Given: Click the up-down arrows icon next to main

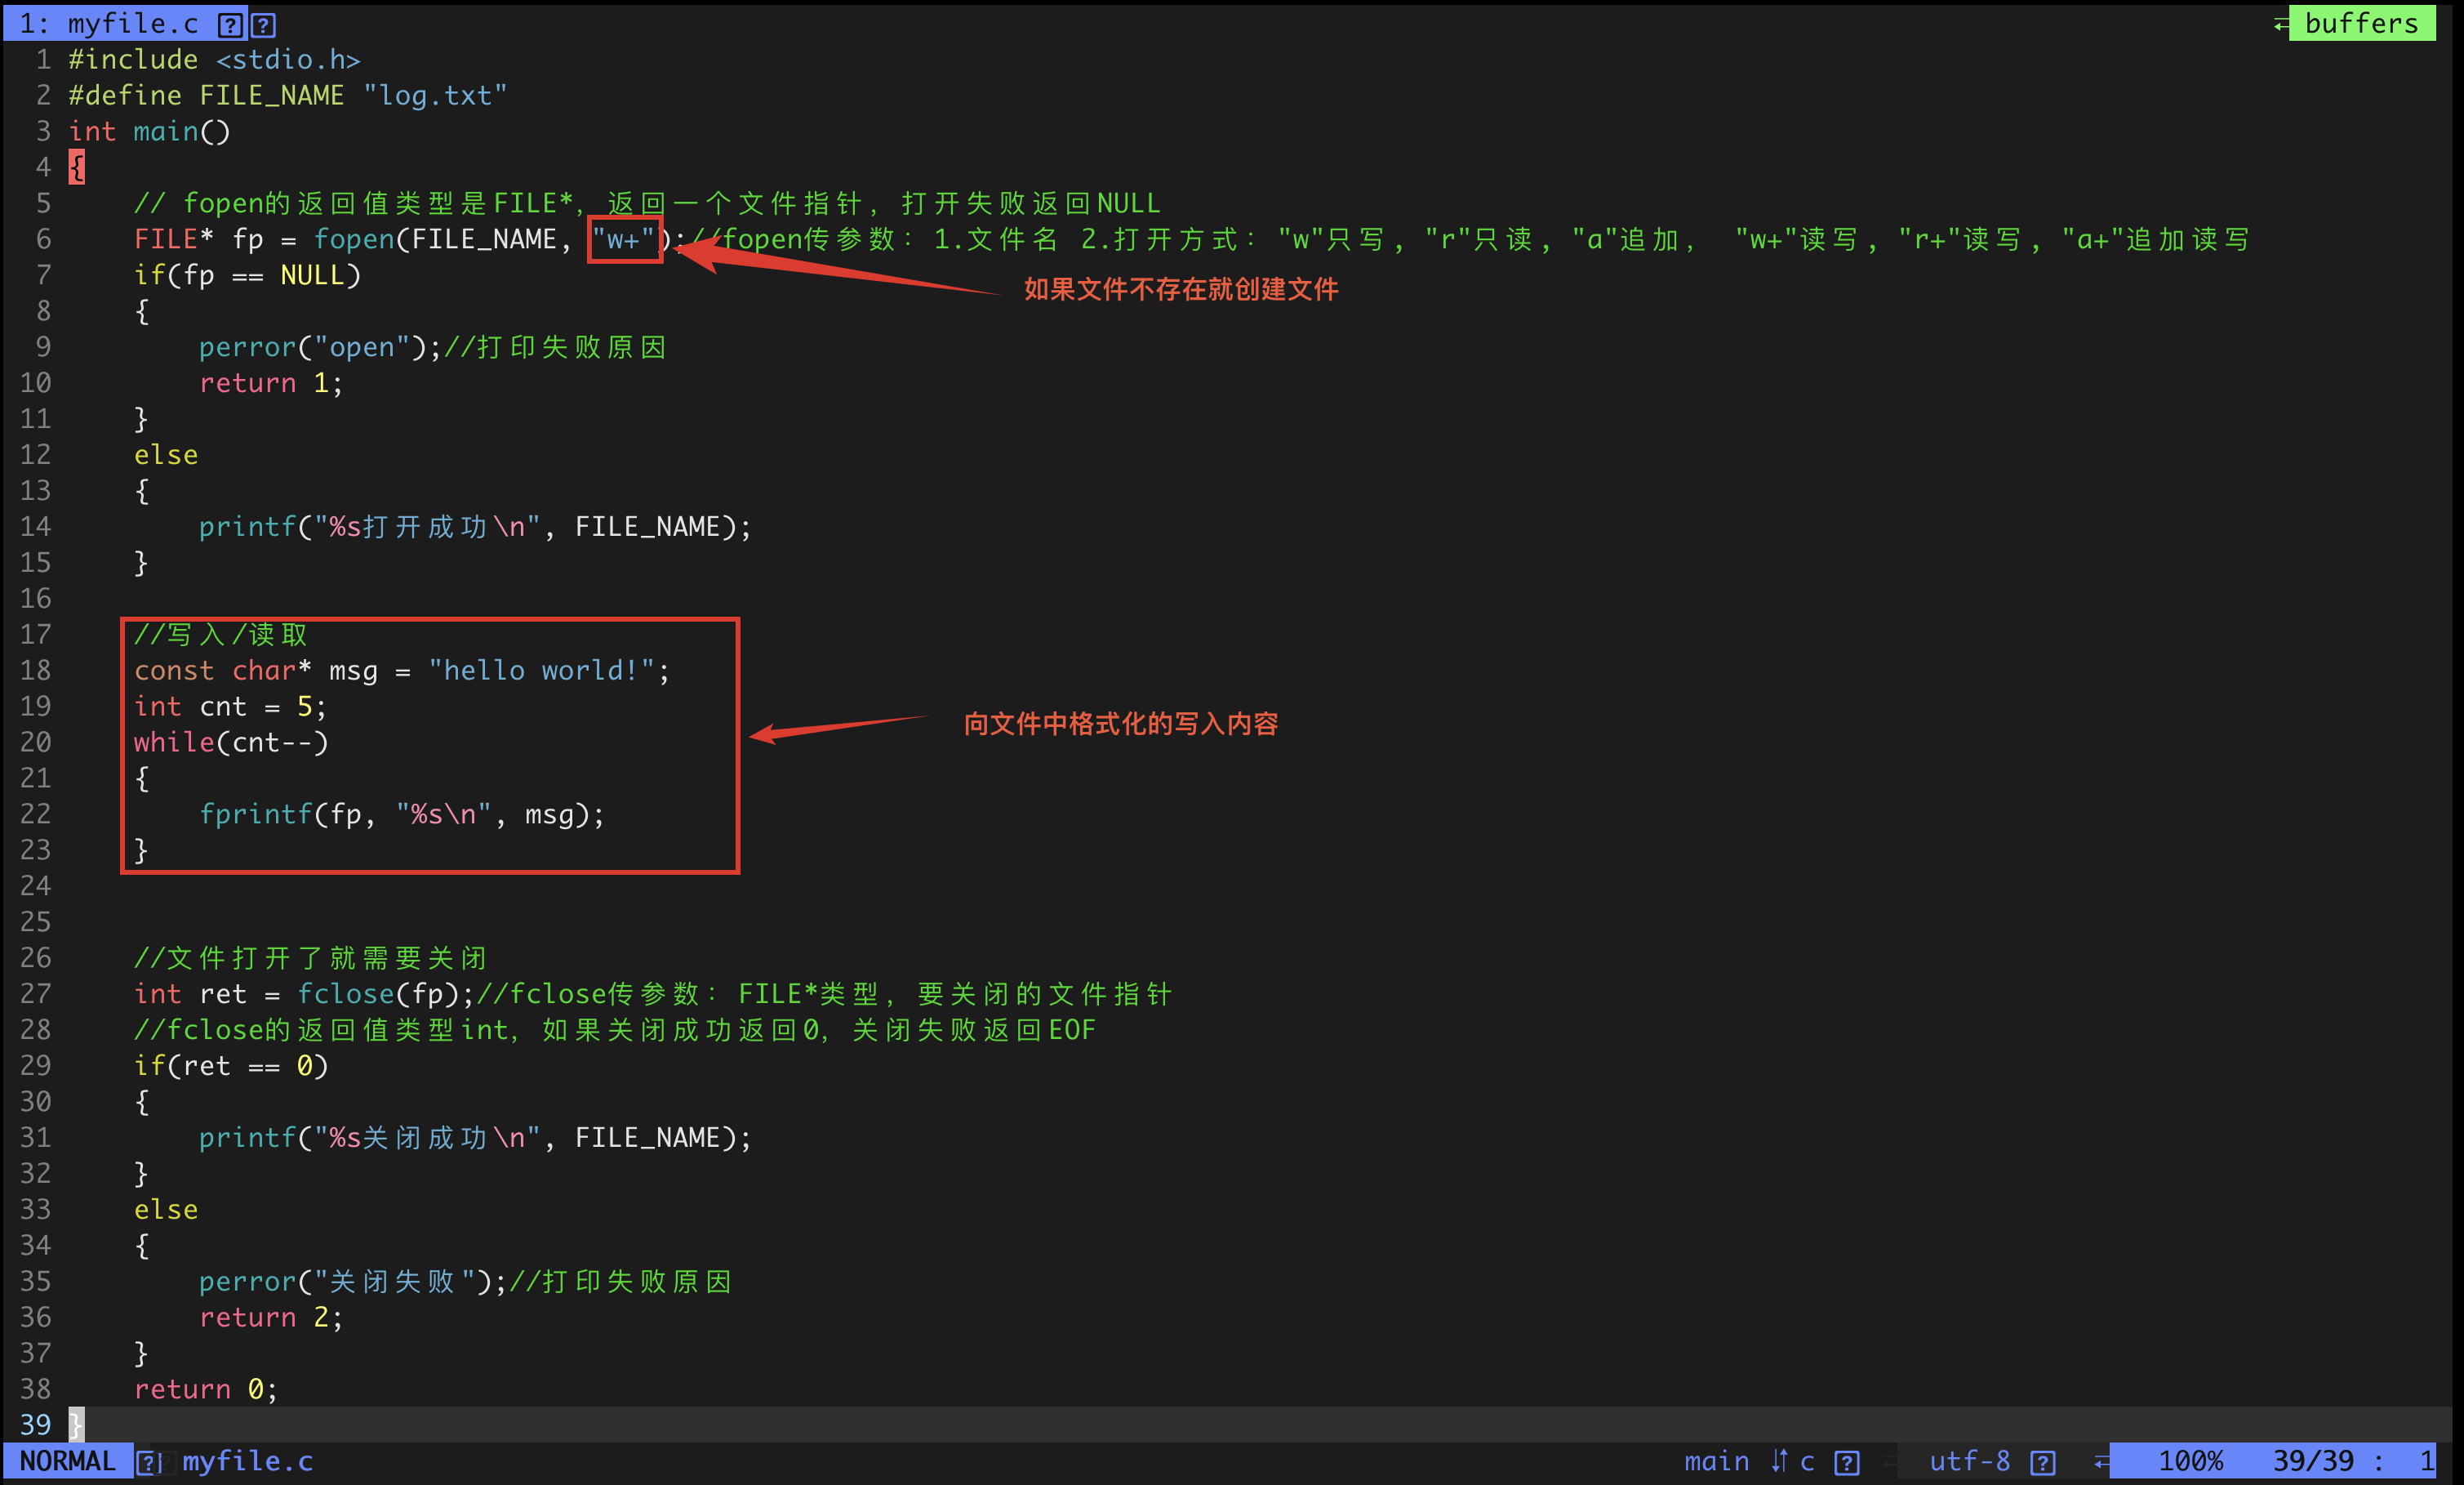Looking at the screenshot, I should click(1779, 1461).
